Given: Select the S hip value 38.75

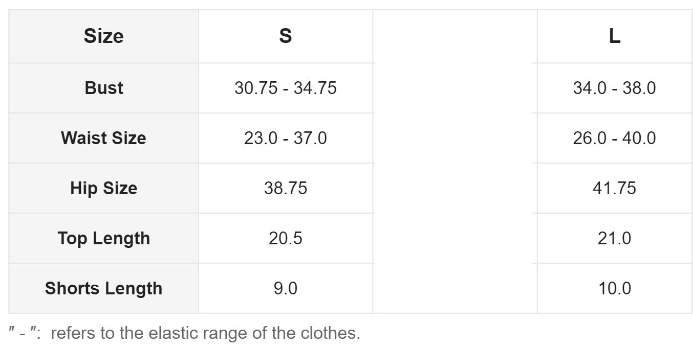Looking at the screenshot, I should tap(286, 188).
